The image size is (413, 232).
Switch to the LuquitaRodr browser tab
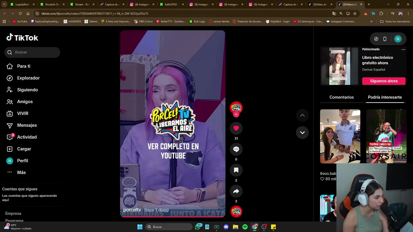point(22,5)
